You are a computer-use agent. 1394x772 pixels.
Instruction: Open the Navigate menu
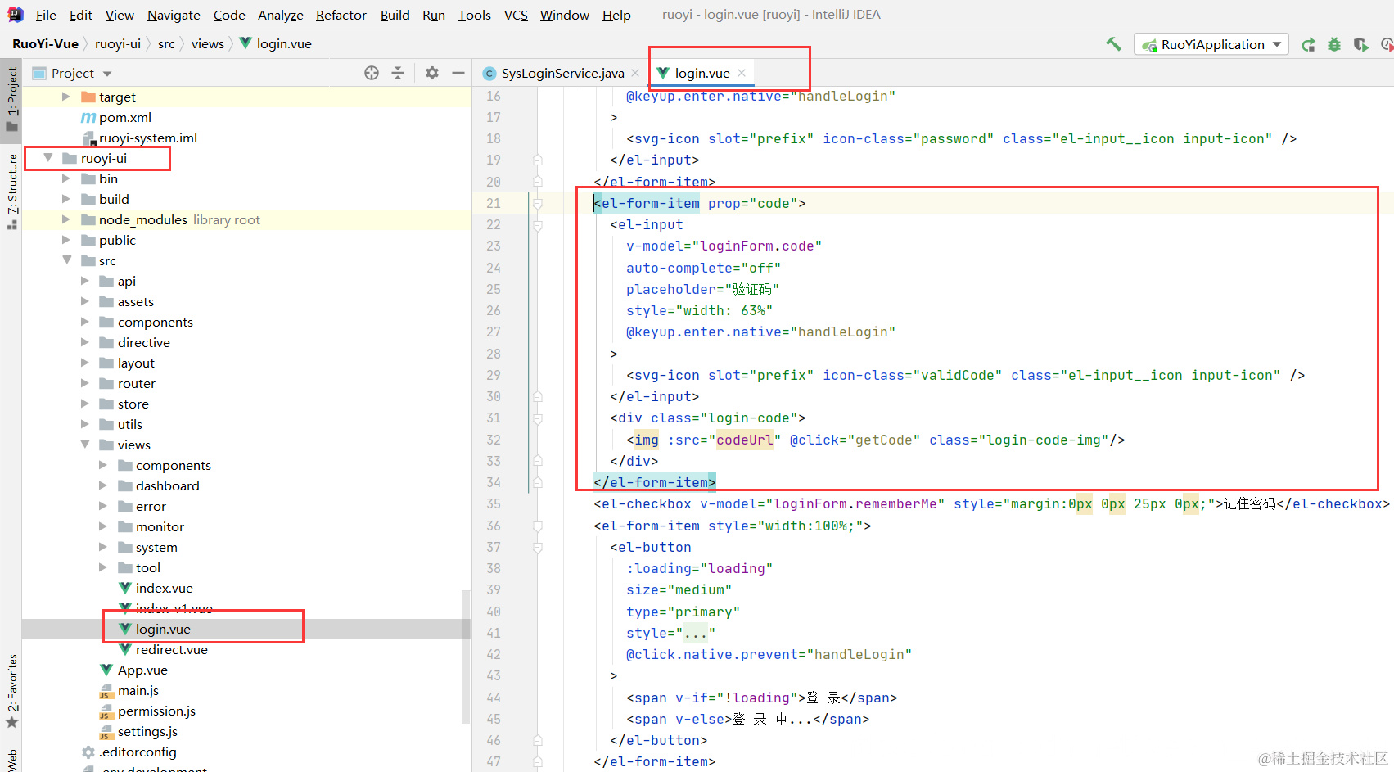click(174, 15)
